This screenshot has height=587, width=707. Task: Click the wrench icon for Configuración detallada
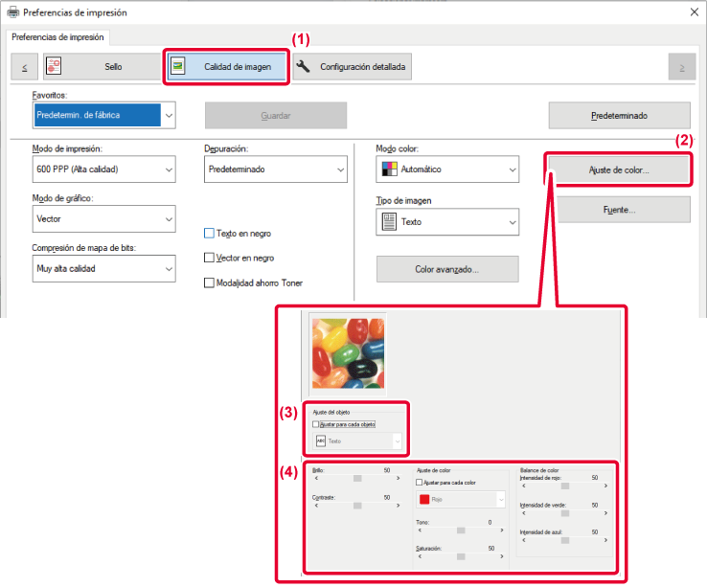click(304, 66)
